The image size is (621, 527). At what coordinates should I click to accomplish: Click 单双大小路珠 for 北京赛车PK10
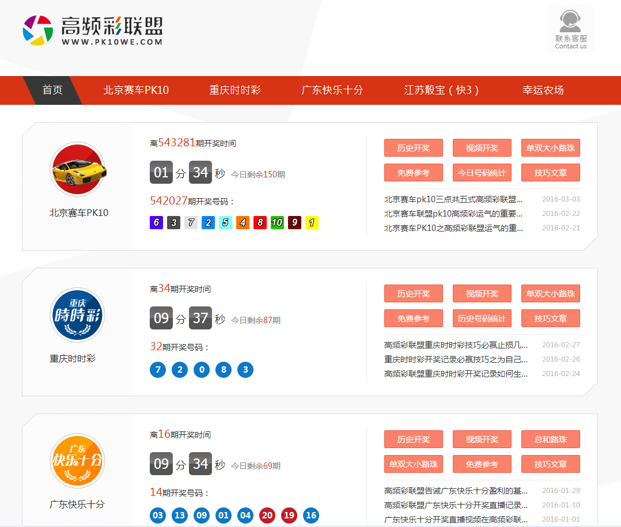[551, 147]
